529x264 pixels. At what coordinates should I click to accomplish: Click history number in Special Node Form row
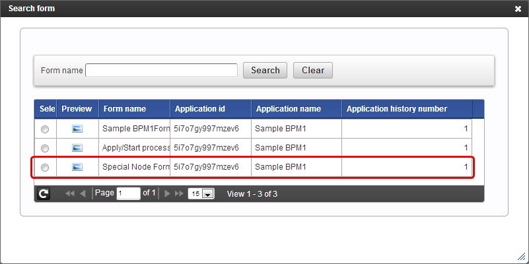[407, 167]
